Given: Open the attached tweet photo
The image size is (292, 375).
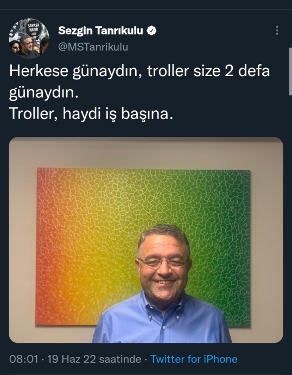Looking at the screenshot, I should 146,240.
